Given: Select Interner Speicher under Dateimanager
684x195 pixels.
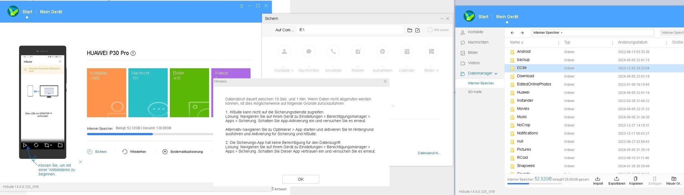Looking at the screenshot, I should 481,83.
